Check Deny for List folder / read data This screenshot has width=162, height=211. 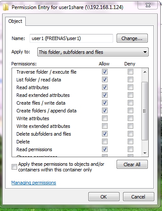click(x=130, y=80)
